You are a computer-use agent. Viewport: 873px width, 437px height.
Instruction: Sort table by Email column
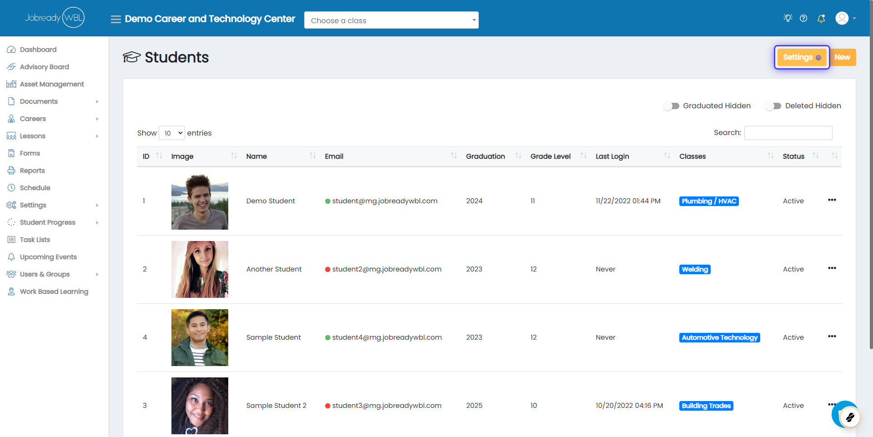click(391, 156)
